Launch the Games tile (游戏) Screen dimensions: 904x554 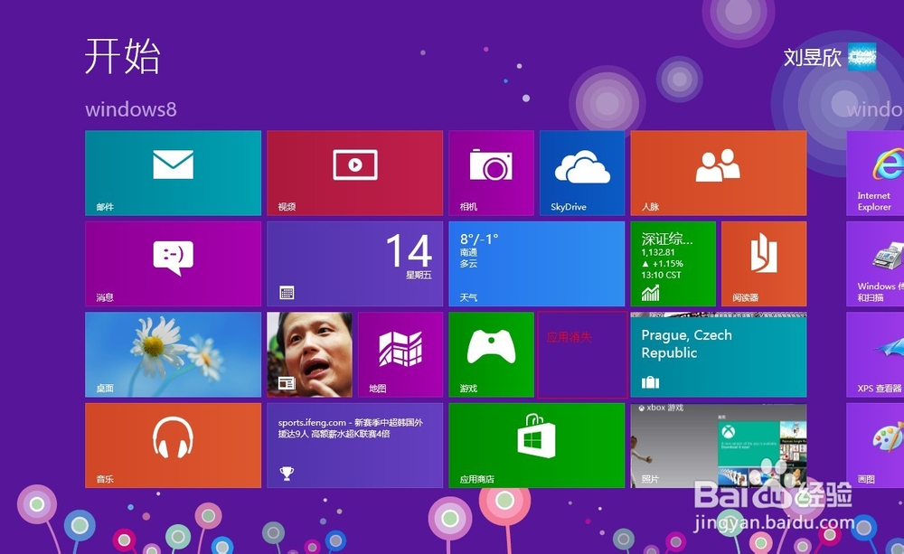tap(491, 354)
